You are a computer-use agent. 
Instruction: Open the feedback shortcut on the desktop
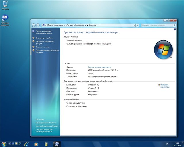click(x=5, y=20)
